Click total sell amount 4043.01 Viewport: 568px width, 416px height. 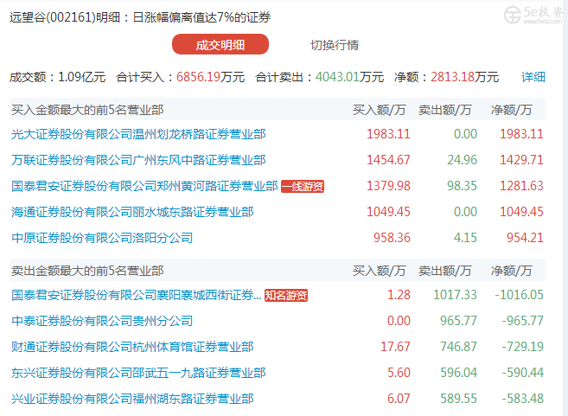point(337,77)
